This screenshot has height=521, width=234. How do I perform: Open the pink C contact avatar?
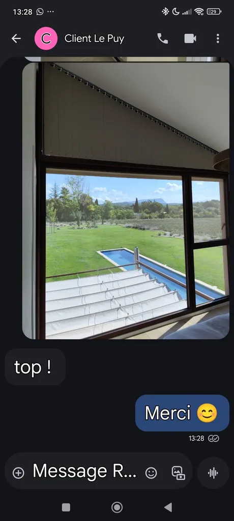pos(46,39)
